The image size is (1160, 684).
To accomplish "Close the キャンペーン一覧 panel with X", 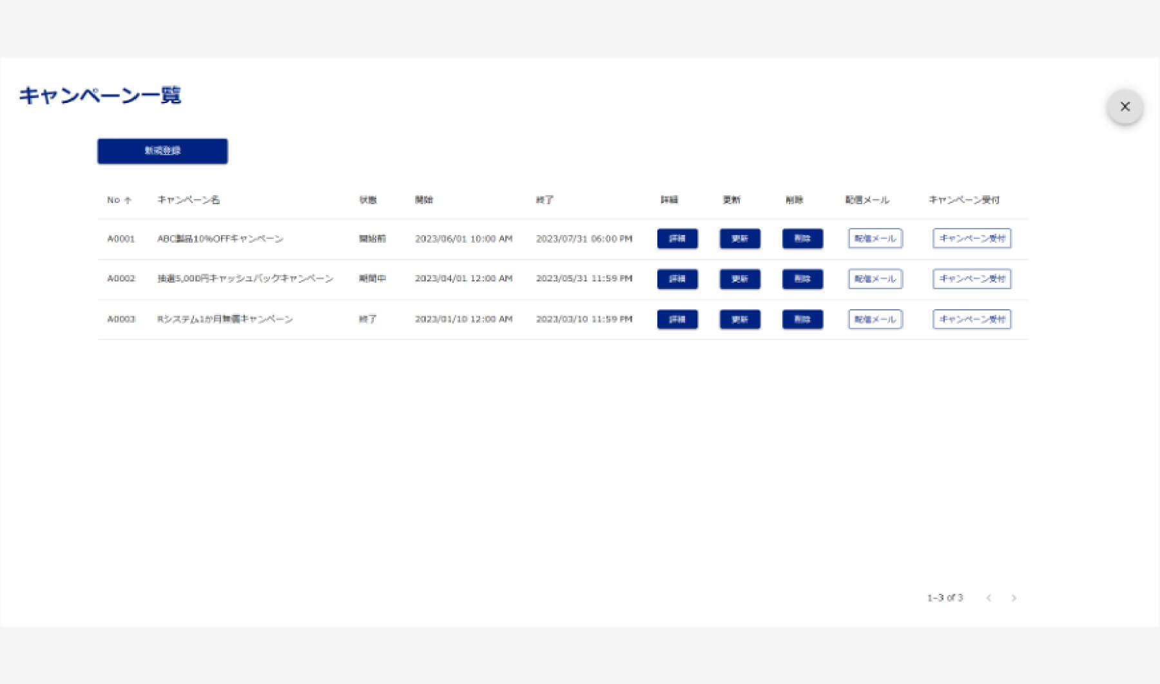I will click(x=1125, y=107).
